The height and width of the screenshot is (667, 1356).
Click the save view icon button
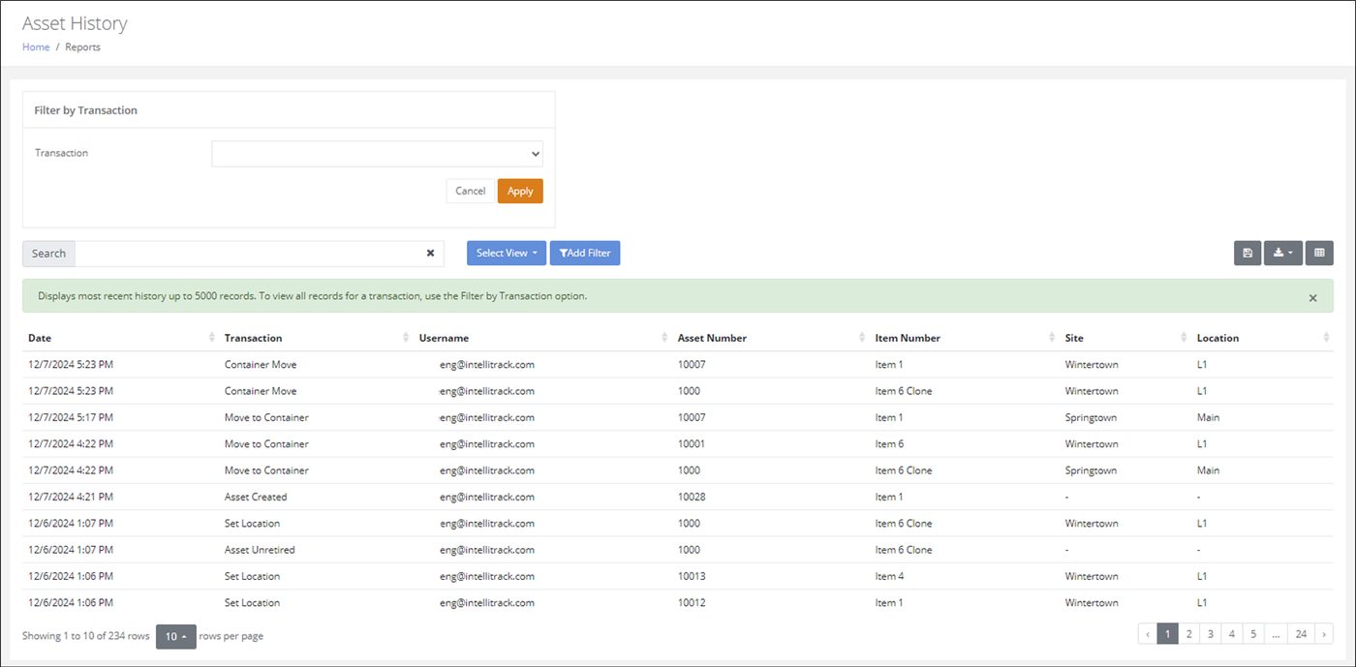1248,253
